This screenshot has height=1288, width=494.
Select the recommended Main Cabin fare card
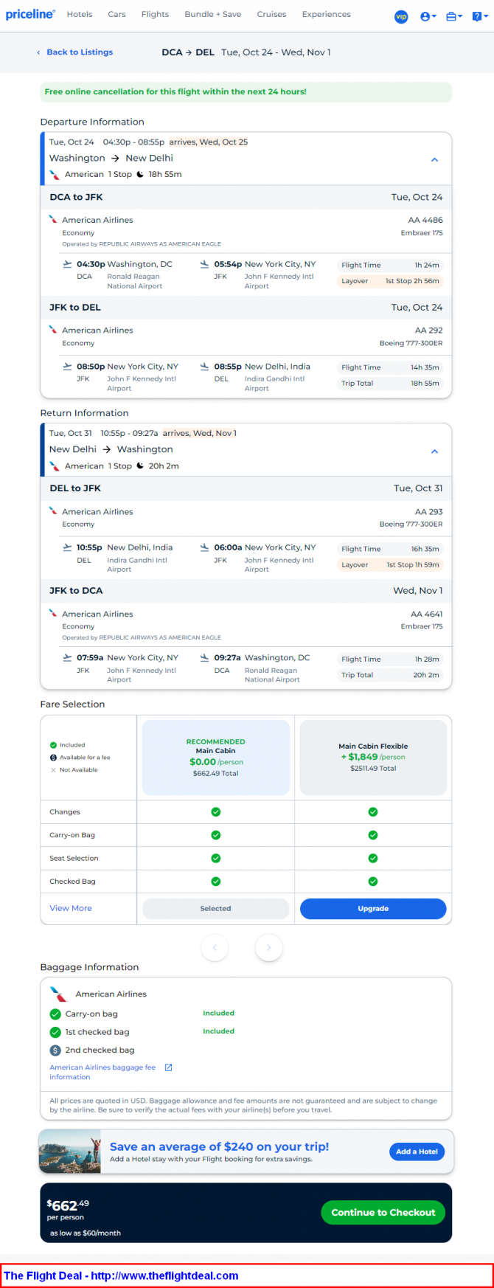point(215,758)
